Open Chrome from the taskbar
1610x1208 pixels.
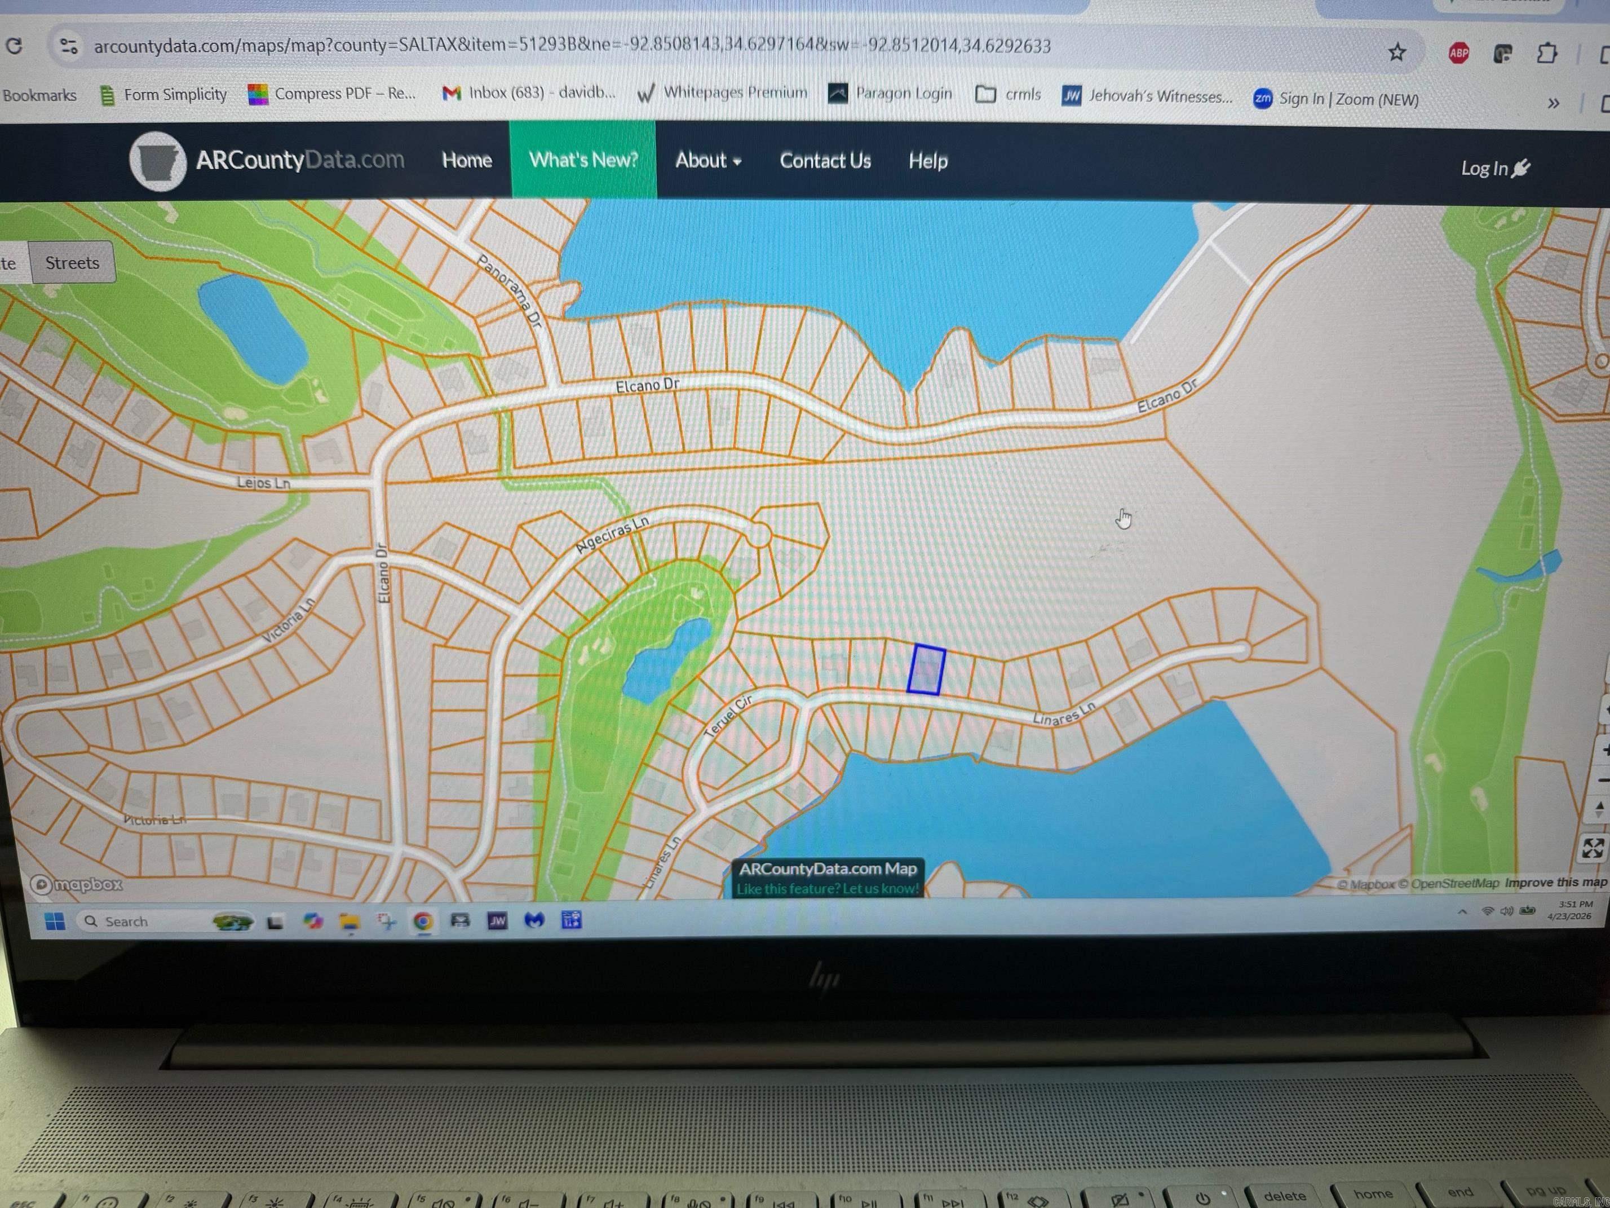423,921
